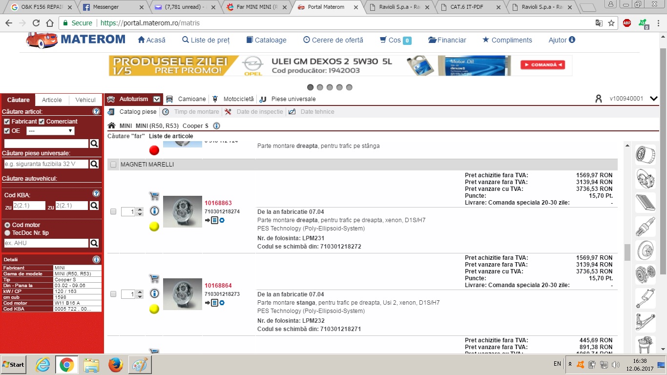Click the Cod KBA search magnifier button
The height and width of the screenshot is (375, 667).
(94, 206)
